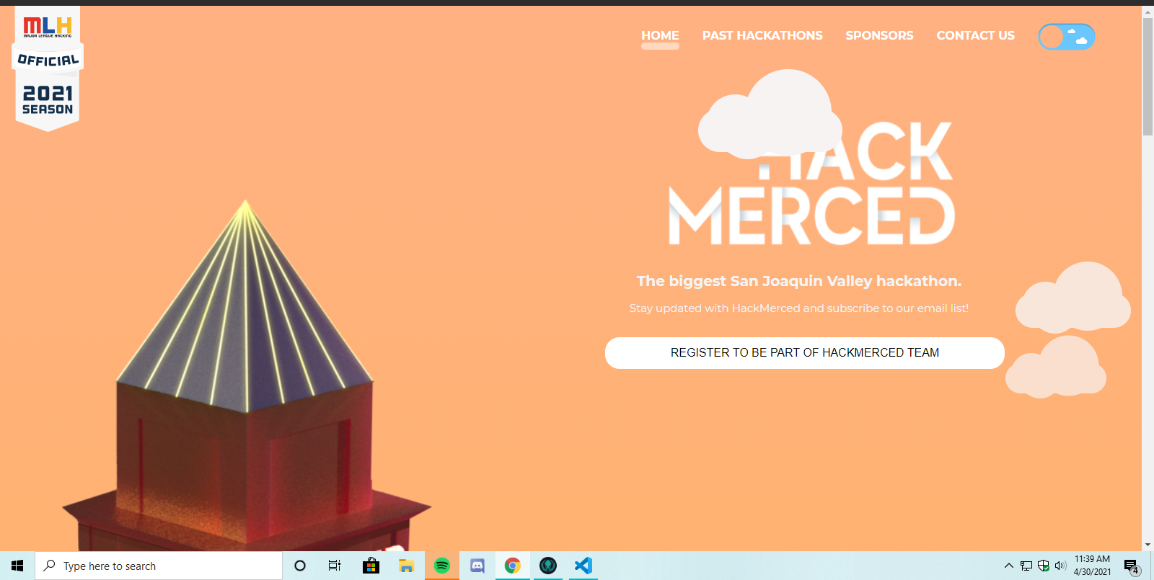Open Windows Security tray icon
Viewport: 1154px width, 580px height.
(x=1043, y=566)
